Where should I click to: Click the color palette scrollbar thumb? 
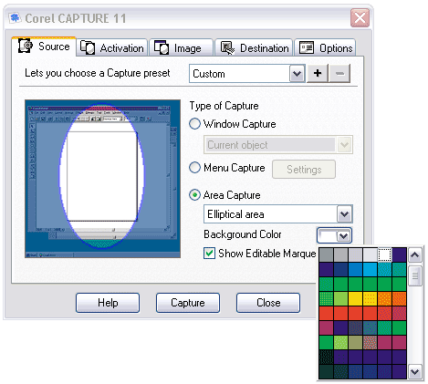(x=415, y=275)
